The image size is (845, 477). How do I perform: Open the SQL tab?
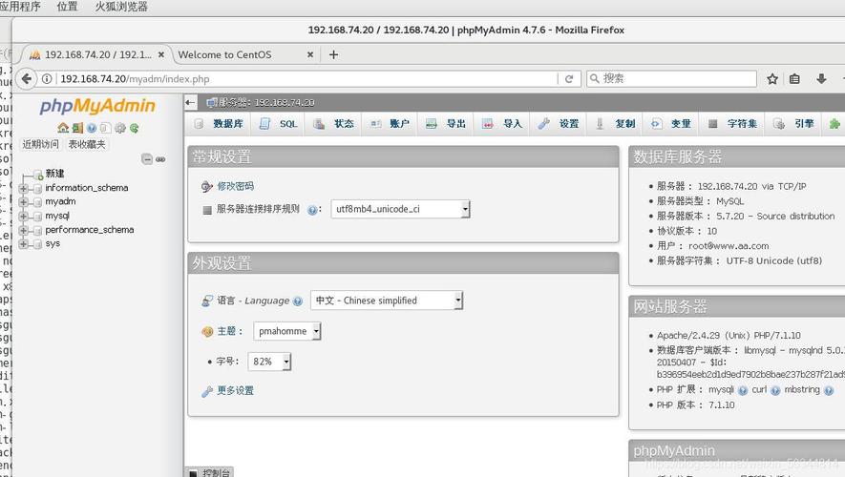tap(278, 124)
